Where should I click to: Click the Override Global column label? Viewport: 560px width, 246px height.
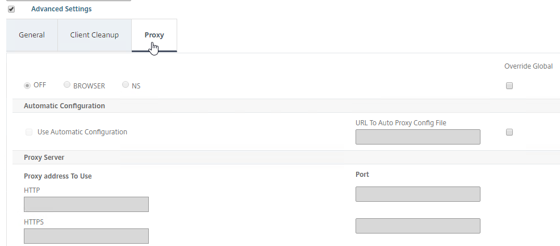[x=528, y=66]
